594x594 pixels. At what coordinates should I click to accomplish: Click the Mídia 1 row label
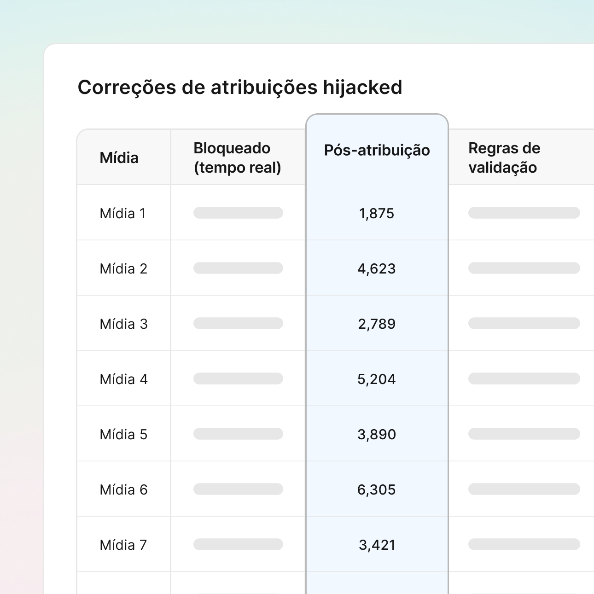pyautogui.click(x=122, y=214)
